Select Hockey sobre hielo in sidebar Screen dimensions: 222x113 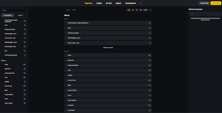point(14,73)
